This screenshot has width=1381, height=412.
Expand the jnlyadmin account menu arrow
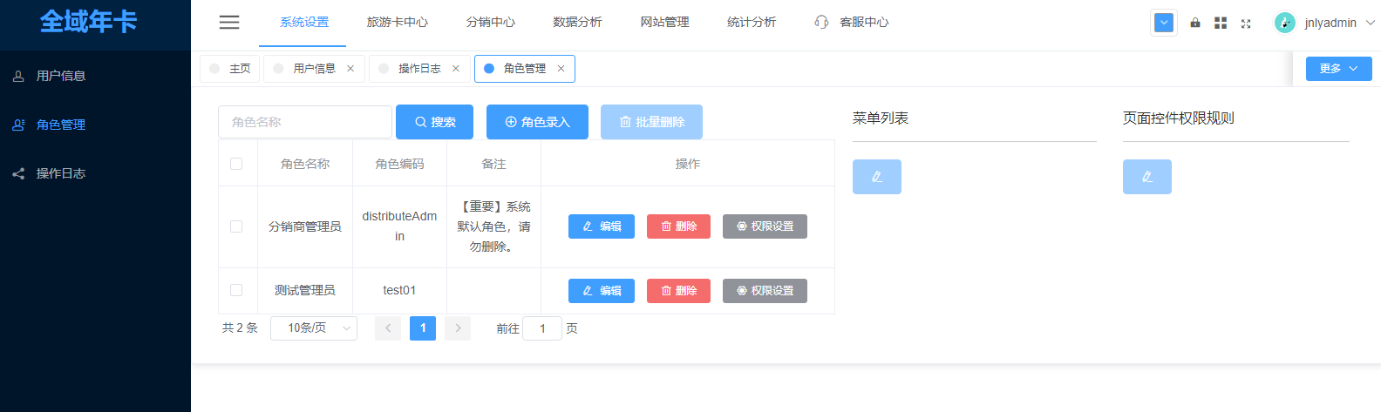(x=1370, y=23)
